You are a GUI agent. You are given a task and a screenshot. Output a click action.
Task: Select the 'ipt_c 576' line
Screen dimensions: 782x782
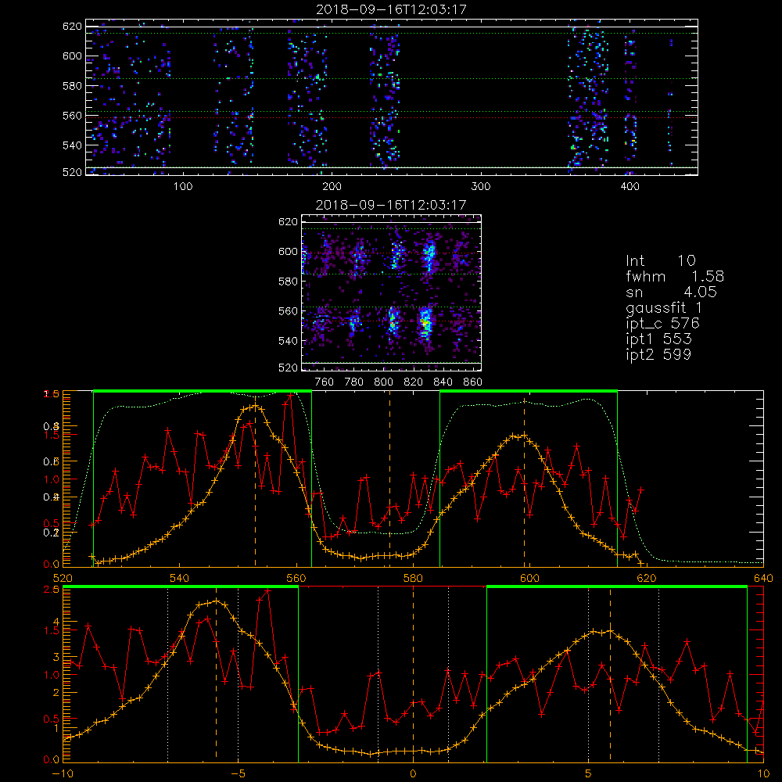pyautogui.click(x=663, y=324)
